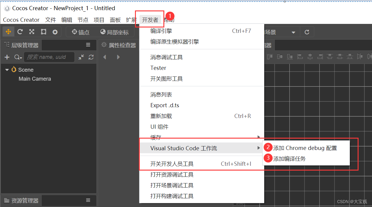Select the Scale transform tool
Screen dimensions: 372x207
click(32, 32)
